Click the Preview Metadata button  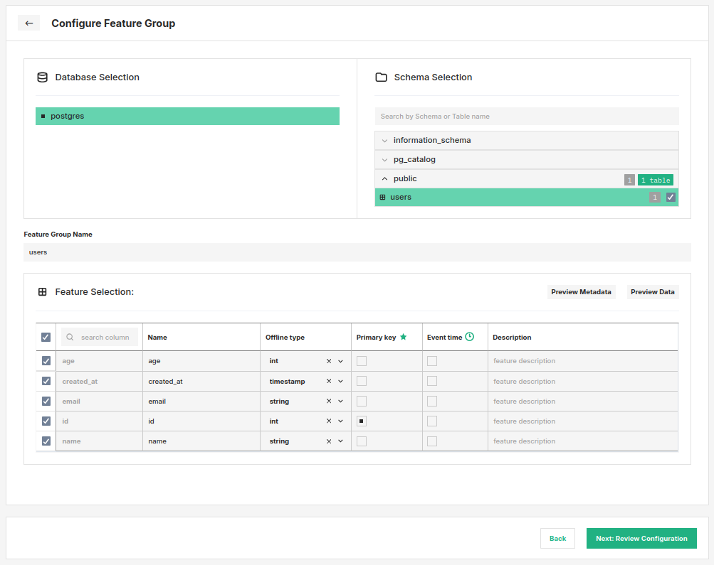tap(582, 291)
